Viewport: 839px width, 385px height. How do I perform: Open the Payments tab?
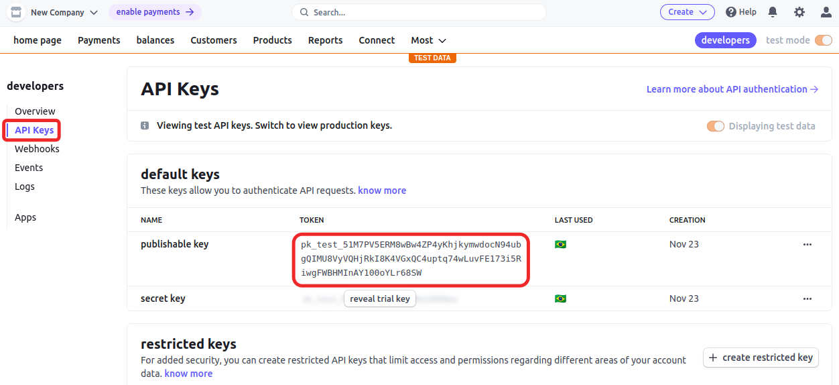click(99, 40)
